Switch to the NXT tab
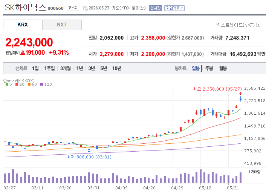 pos(62,25)
